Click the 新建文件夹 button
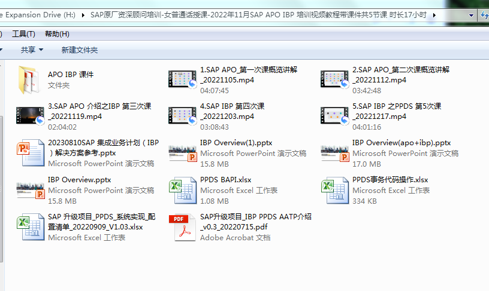Screen dimensions: 489x291 [79, 50]
